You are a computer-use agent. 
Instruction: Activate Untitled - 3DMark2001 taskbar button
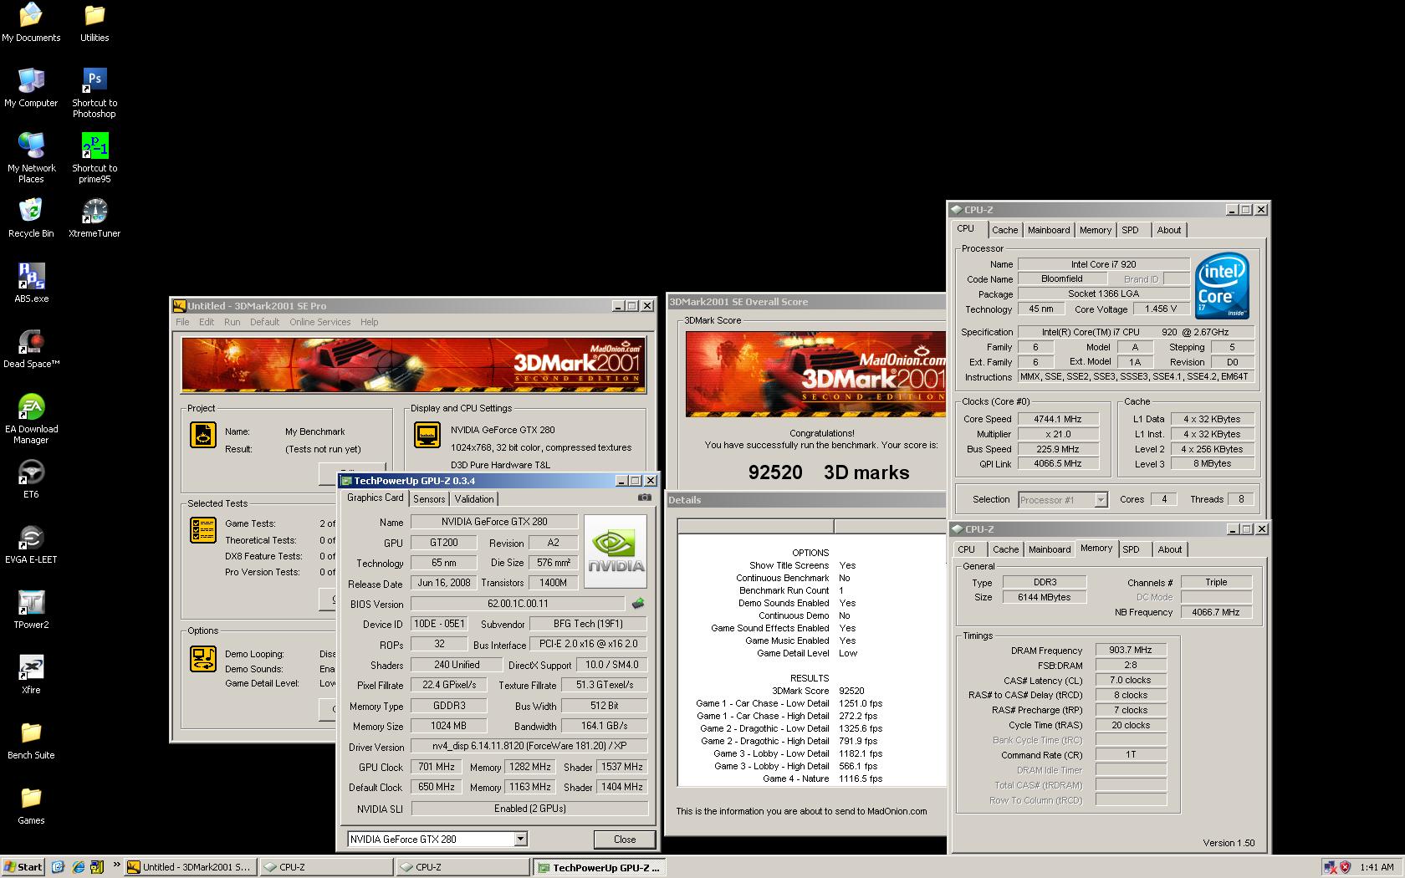pyautogui.click(x=190, y=867)
